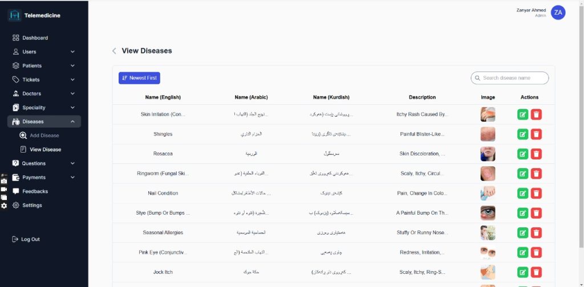Click the Newest First sort button
The image size is (584, 287).
[x=139, y=78]
